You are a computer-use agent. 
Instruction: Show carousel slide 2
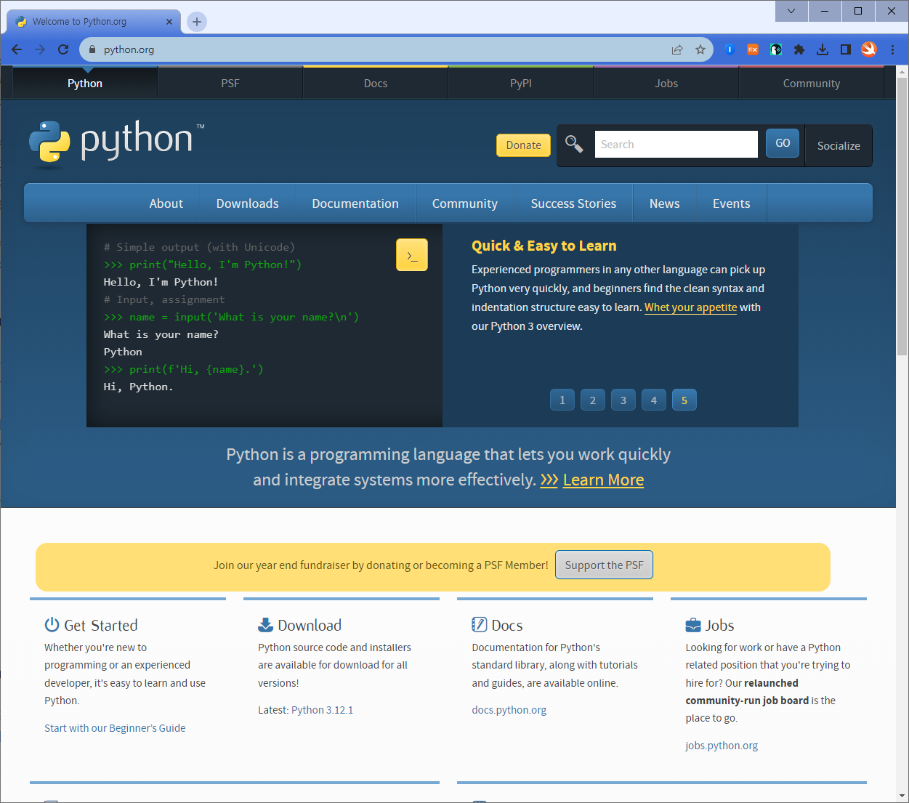click(593, 400)
